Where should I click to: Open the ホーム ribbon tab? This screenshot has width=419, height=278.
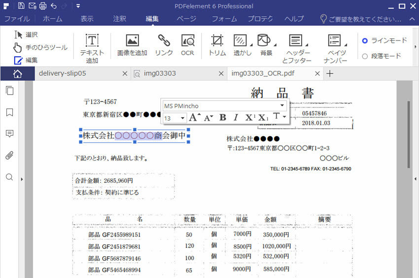point(52,19)
